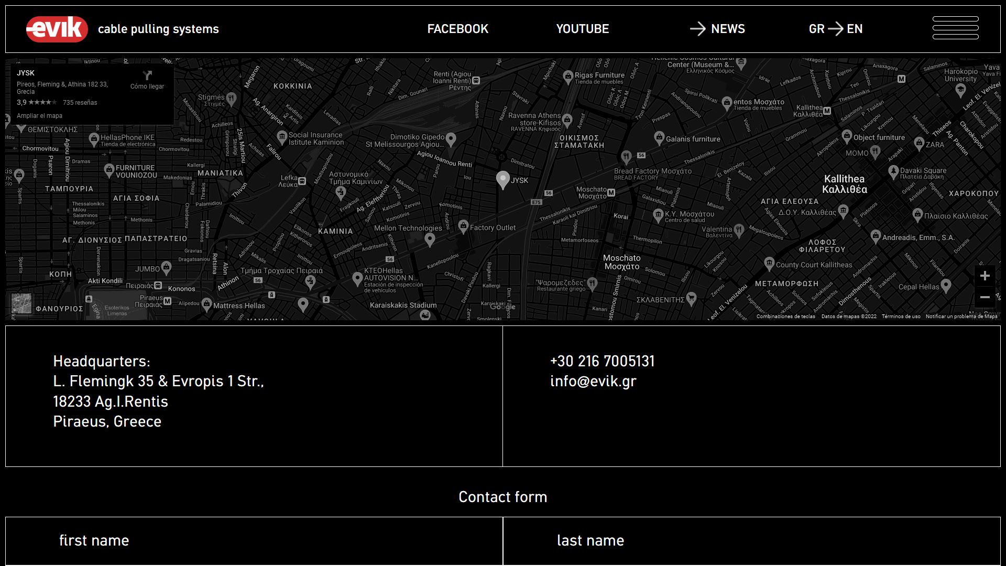Click the Headquarters address text
The image size is (1006, 566).
coord(158,391)
